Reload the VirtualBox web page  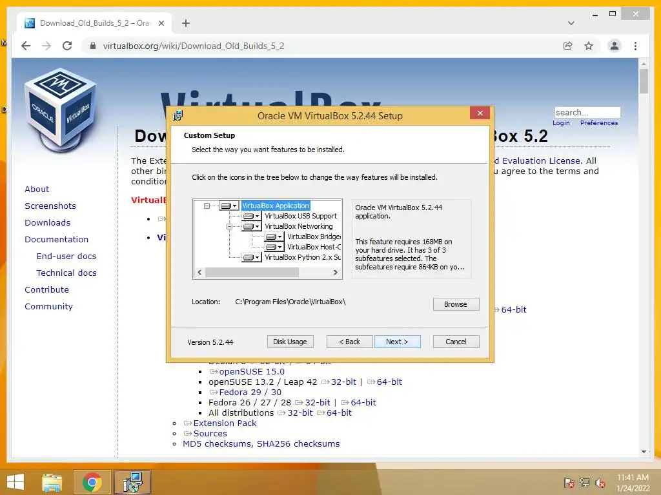(67, 46)
